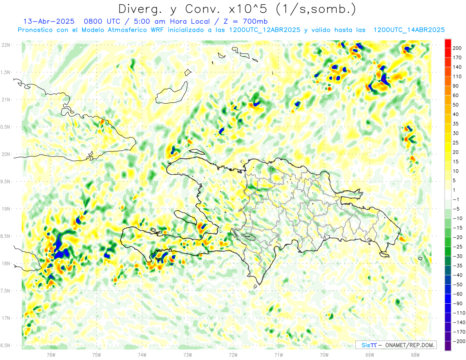Click the '-1' colorbar value
466x360 pixels.
[x=456, y=199]
